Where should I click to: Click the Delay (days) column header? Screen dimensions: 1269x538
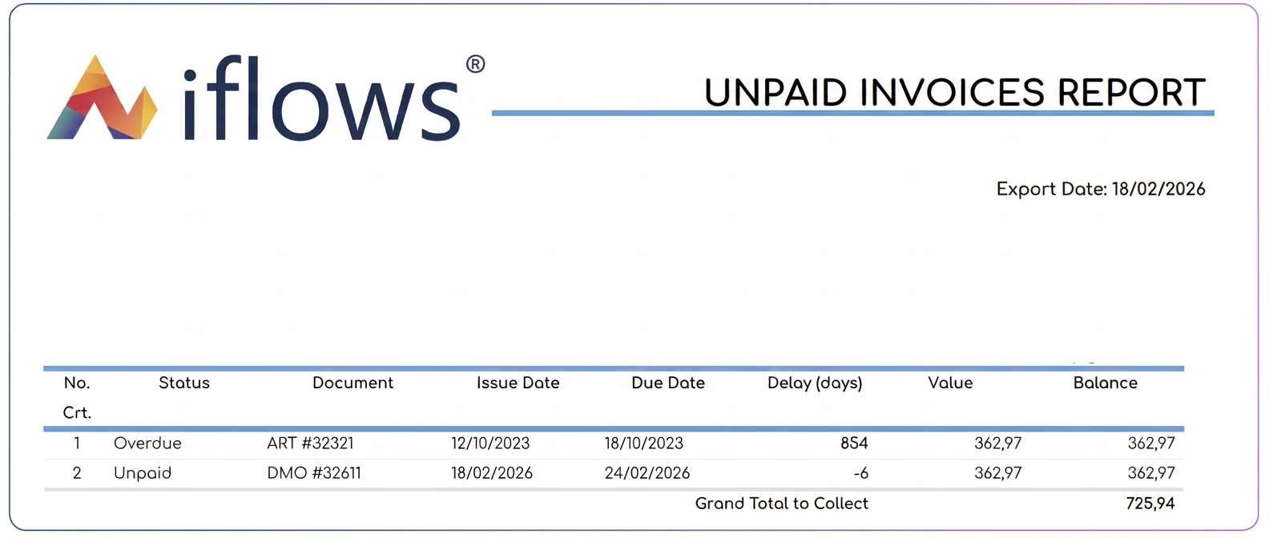tap(815, 383)
